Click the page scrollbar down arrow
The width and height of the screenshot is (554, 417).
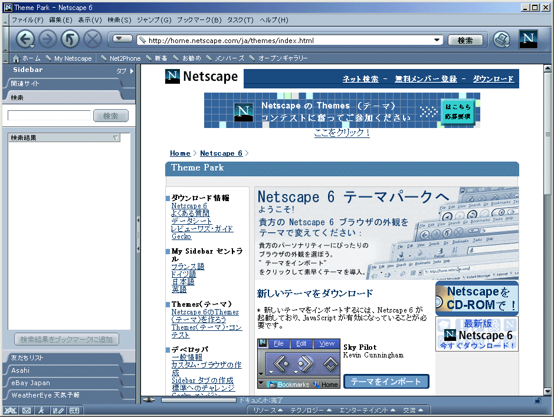[548, 391]
